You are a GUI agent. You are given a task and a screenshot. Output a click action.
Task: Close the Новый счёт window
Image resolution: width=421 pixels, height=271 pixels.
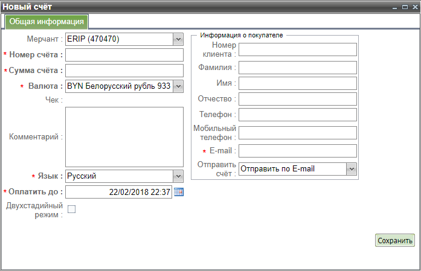(x=414, y=7)
